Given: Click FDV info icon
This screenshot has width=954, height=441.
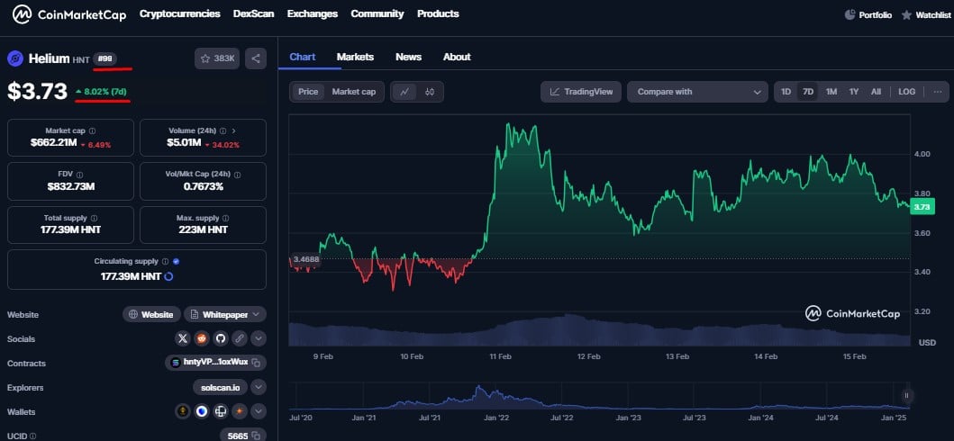Looking at the screenshot, I should pyautogui.click(x=79, y=175).
